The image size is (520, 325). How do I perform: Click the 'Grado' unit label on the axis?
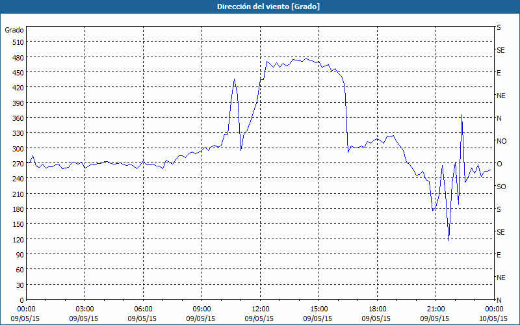point(14,30)
